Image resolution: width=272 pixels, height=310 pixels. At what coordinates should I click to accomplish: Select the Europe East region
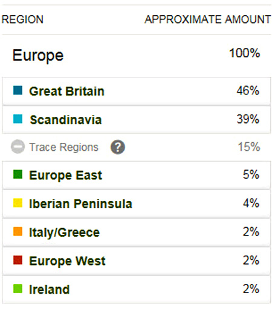(136, 175)
